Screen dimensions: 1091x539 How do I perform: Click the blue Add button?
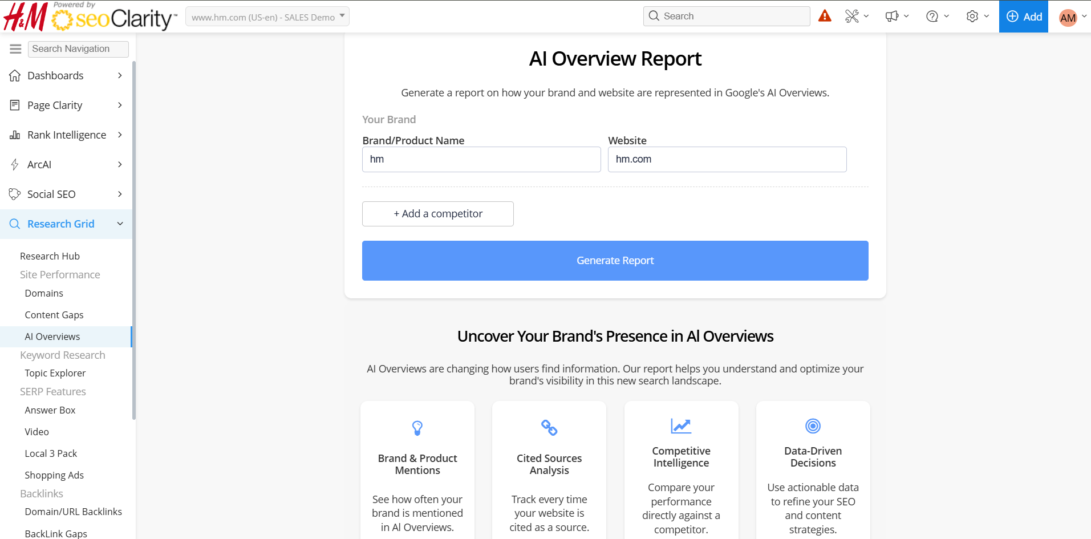1023,17
